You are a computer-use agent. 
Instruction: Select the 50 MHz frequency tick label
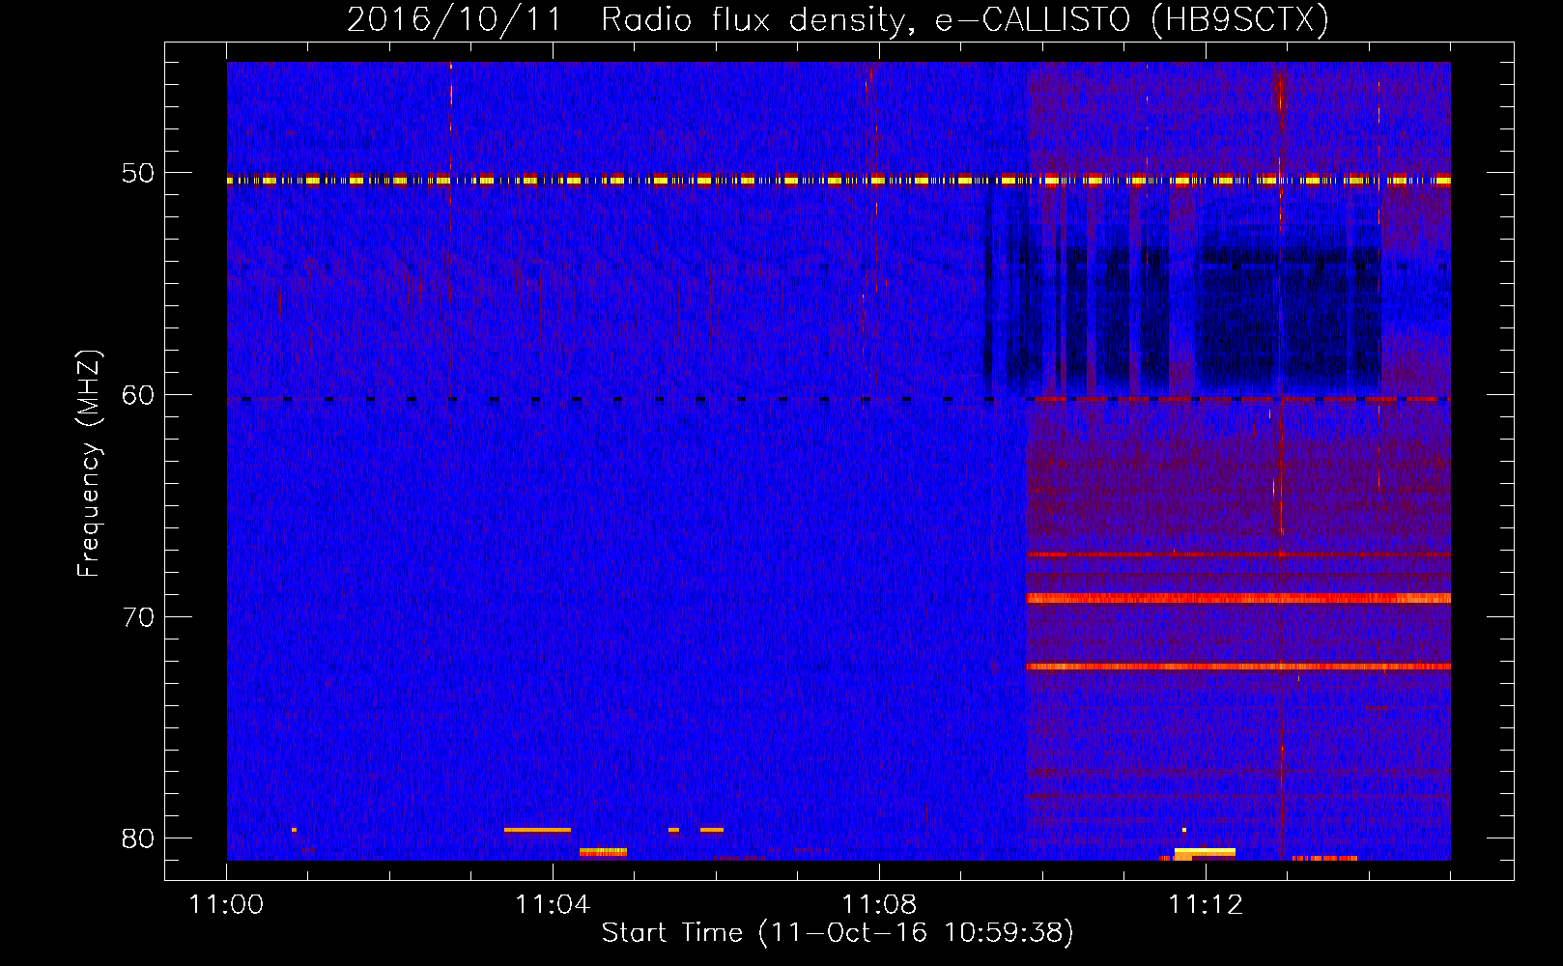pos(137,173)
